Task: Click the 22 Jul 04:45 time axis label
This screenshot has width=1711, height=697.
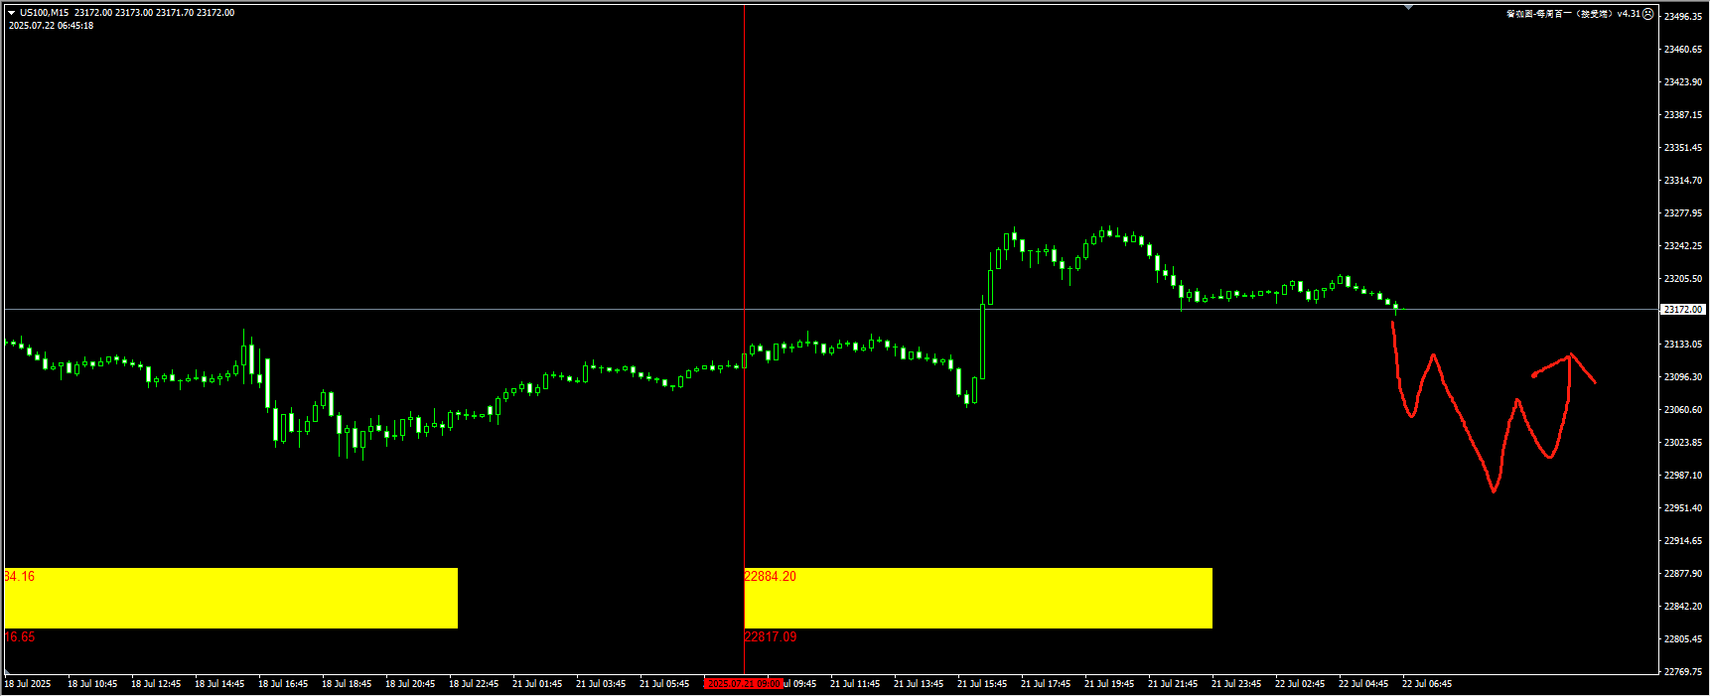Action: pyautogui.click(x=1363, y=684)
